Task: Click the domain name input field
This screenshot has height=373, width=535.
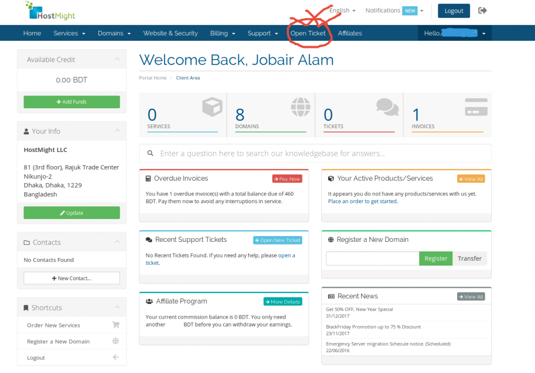Action: coord(373,259)
